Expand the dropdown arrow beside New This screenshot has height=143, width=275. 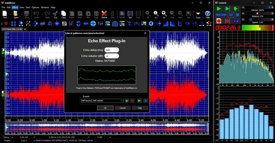(x=10, y=15)
